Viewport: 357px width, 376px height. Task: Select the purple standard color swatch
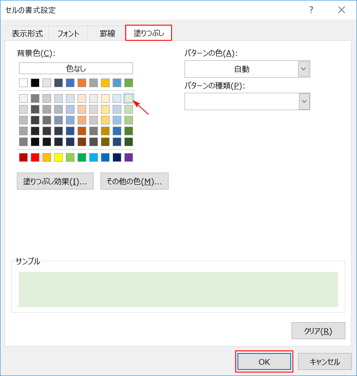tap(128, 157)
